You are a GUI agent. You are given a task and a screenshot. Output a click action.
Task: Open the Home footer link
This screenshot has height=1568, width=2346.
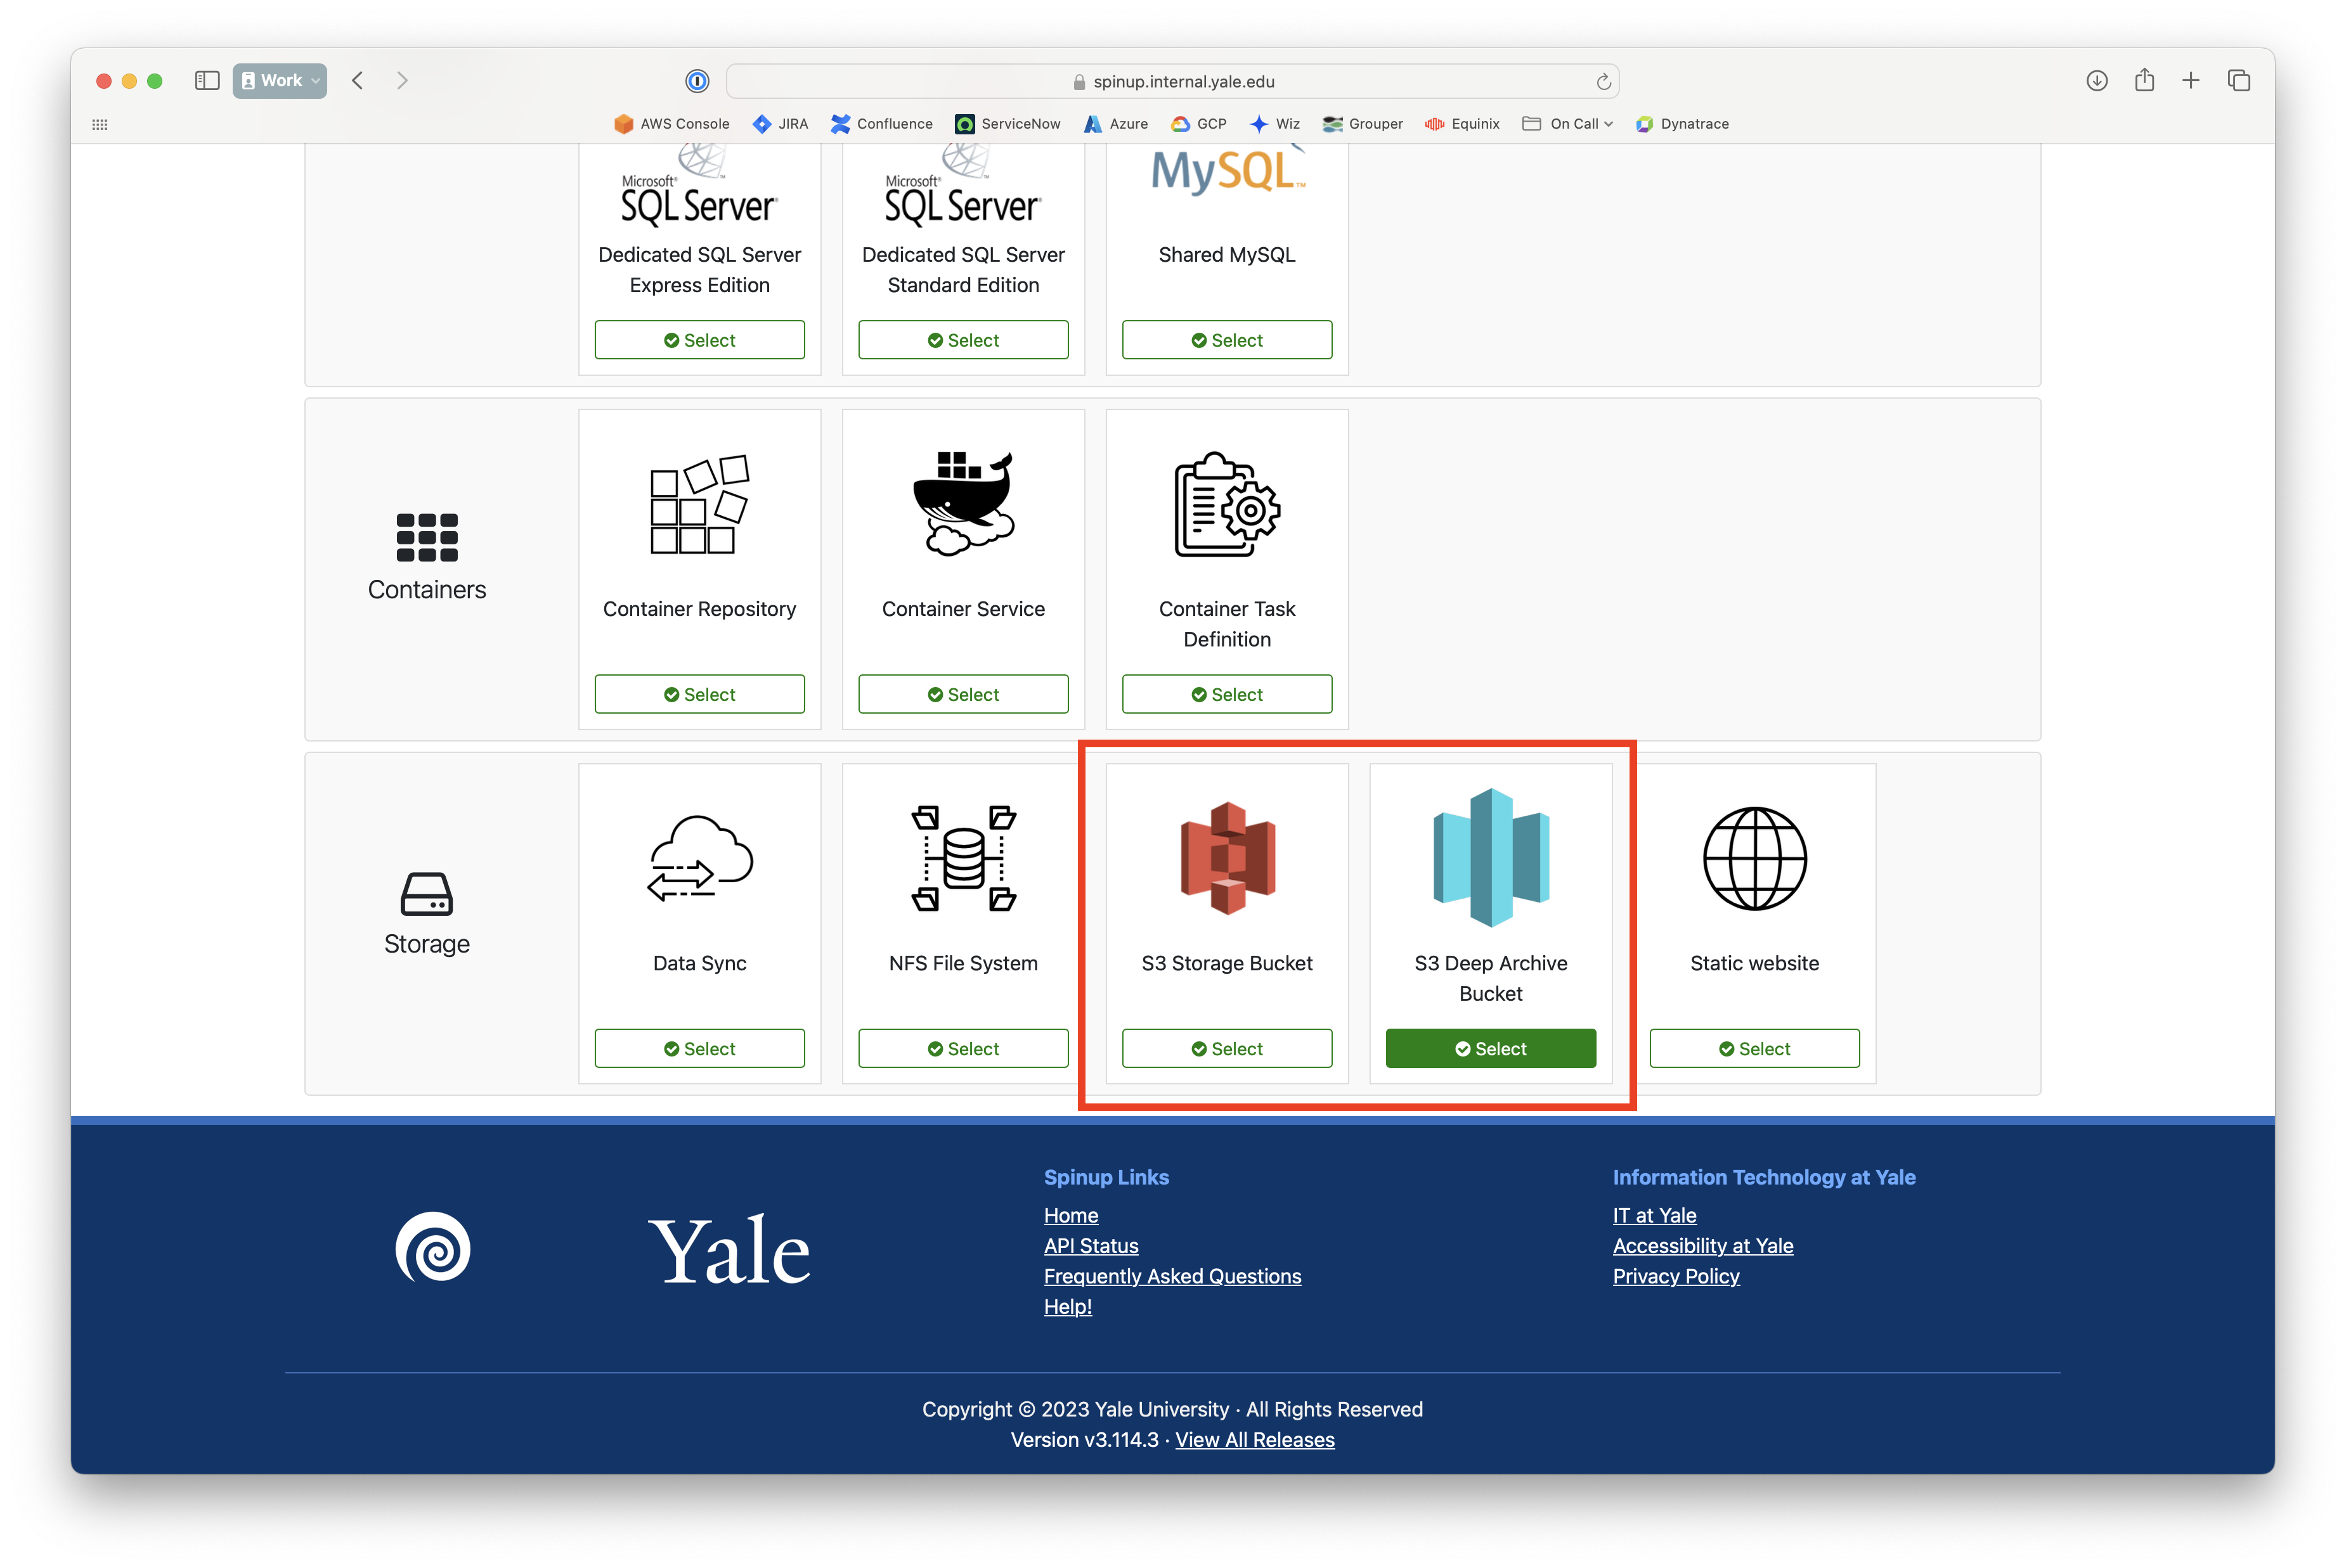(1070, 1215)
